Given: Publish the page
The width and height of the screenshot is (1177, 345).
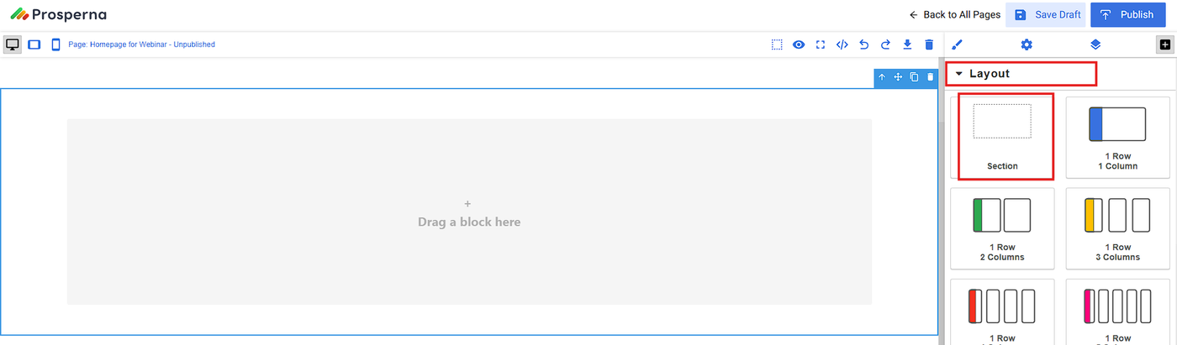Looking at the screenshot, I should [x=1127, y=15].
